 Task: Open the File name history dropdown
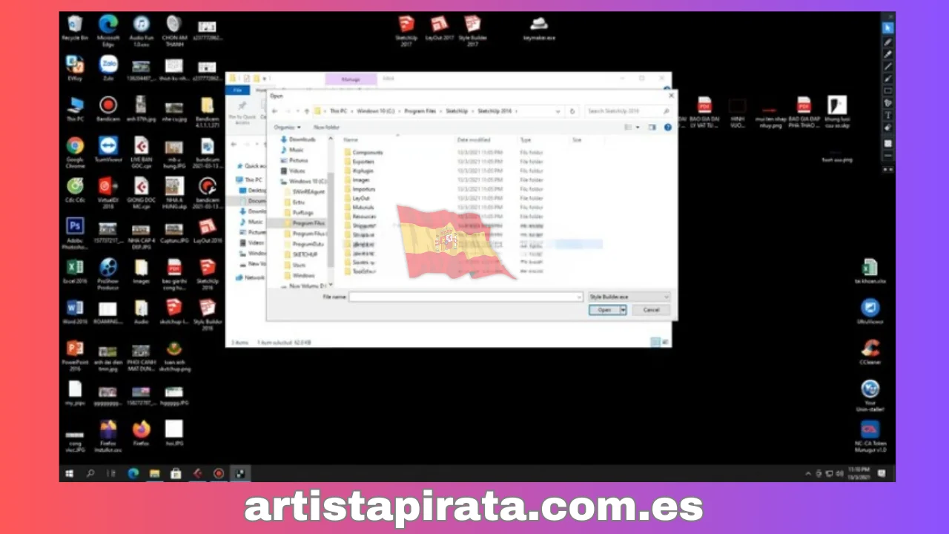click(x=579, y=297)
